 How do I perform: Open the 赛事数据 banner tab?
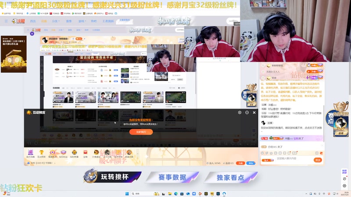[172, 177]
